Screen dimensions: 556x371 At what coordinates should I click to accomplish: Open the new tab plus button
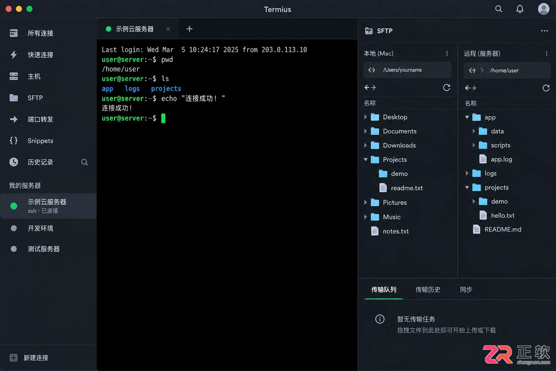189,29
